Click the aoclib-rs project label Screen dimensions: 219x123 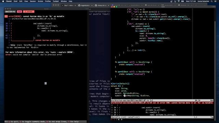[x=10, y=12]
